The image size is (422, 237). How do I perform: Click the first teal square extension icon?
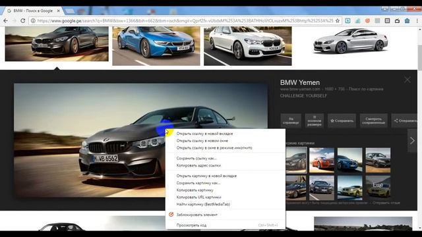(347, 20)
